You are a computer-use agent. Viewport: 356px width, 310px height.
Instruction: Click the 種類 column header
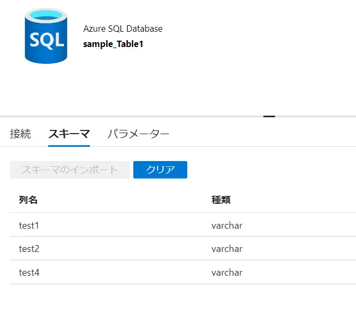pos(221,200)
